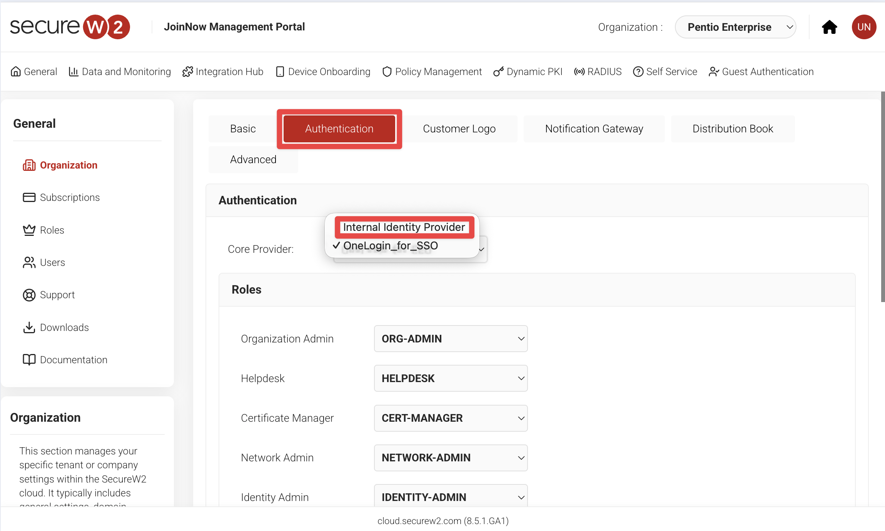Click the Dynamic PKI key icon
The height and width of the screenshot is (531, 885).
499,72
